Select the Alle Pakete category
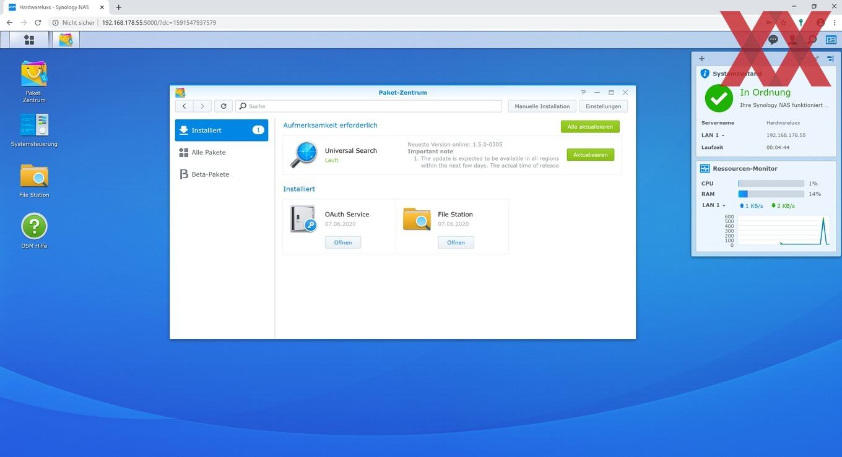This screenshot has height=457, width=842. pyautogui.click(x=222, y=152)
